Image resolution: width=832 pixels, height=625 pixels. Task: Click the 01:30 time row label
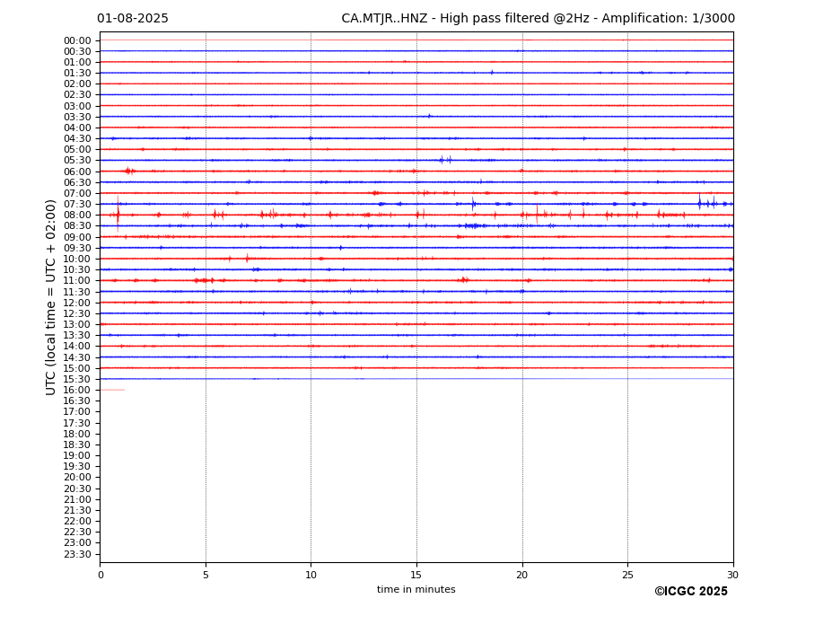click(77, 74)
